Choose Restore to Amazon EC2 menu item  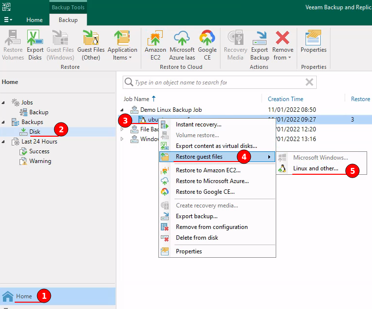208,170
